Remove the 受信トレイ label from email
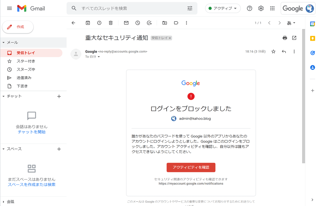This screenshot has width=316, height=206. (170, 38)
